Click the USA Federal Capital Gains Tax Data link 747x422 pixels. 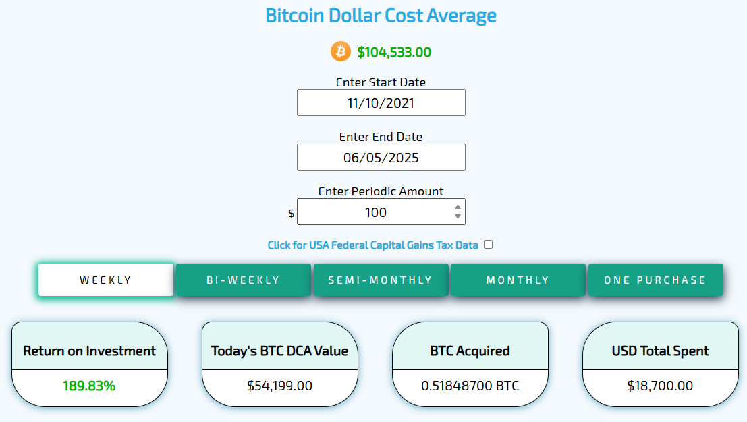tap(372, 245)
